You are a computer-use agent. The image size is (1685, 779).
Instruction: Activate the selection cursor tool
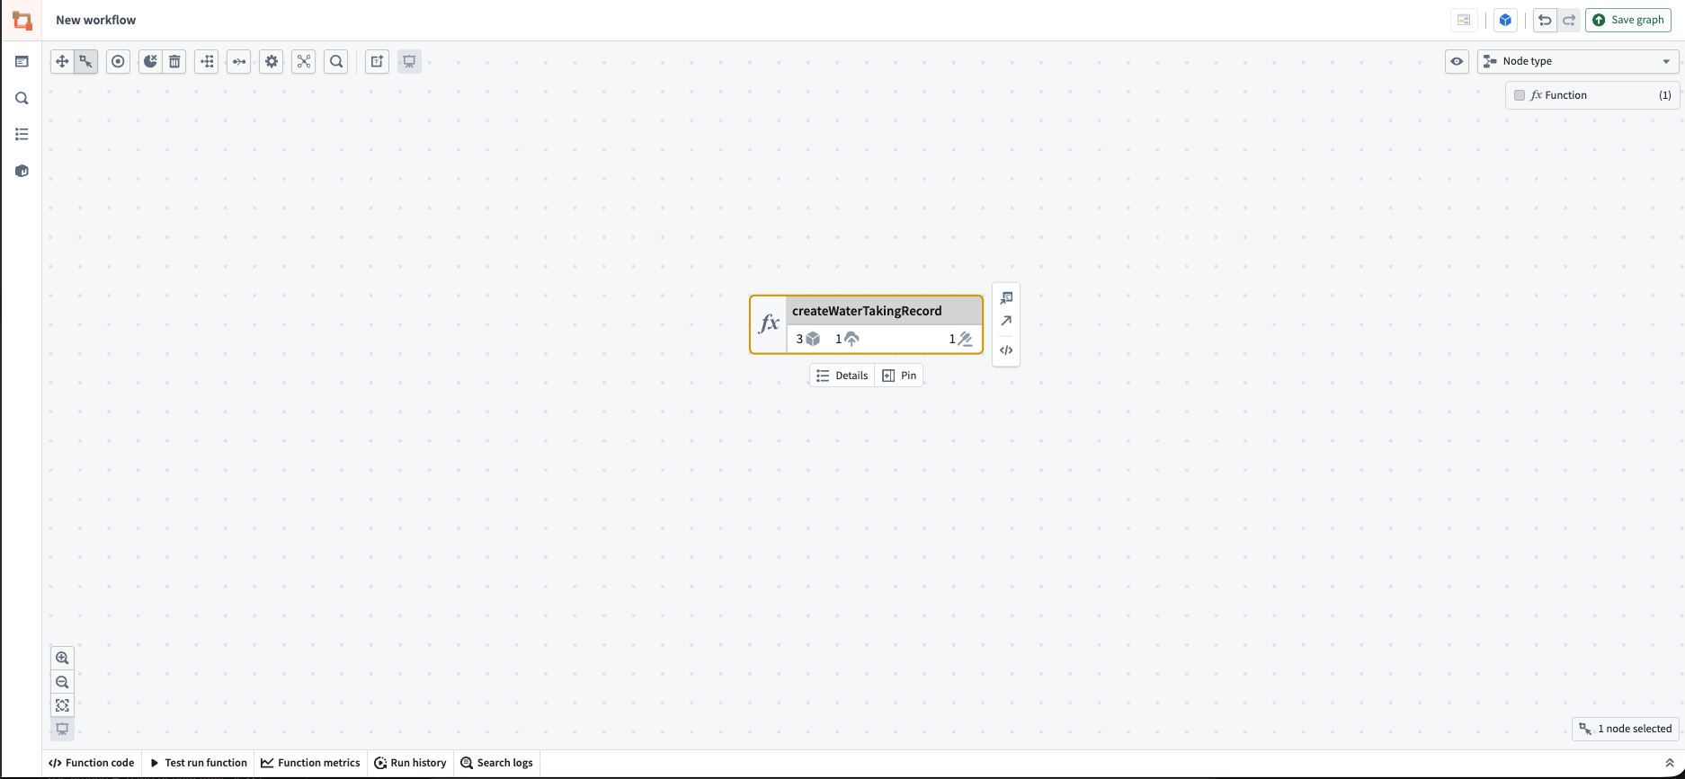85,61
